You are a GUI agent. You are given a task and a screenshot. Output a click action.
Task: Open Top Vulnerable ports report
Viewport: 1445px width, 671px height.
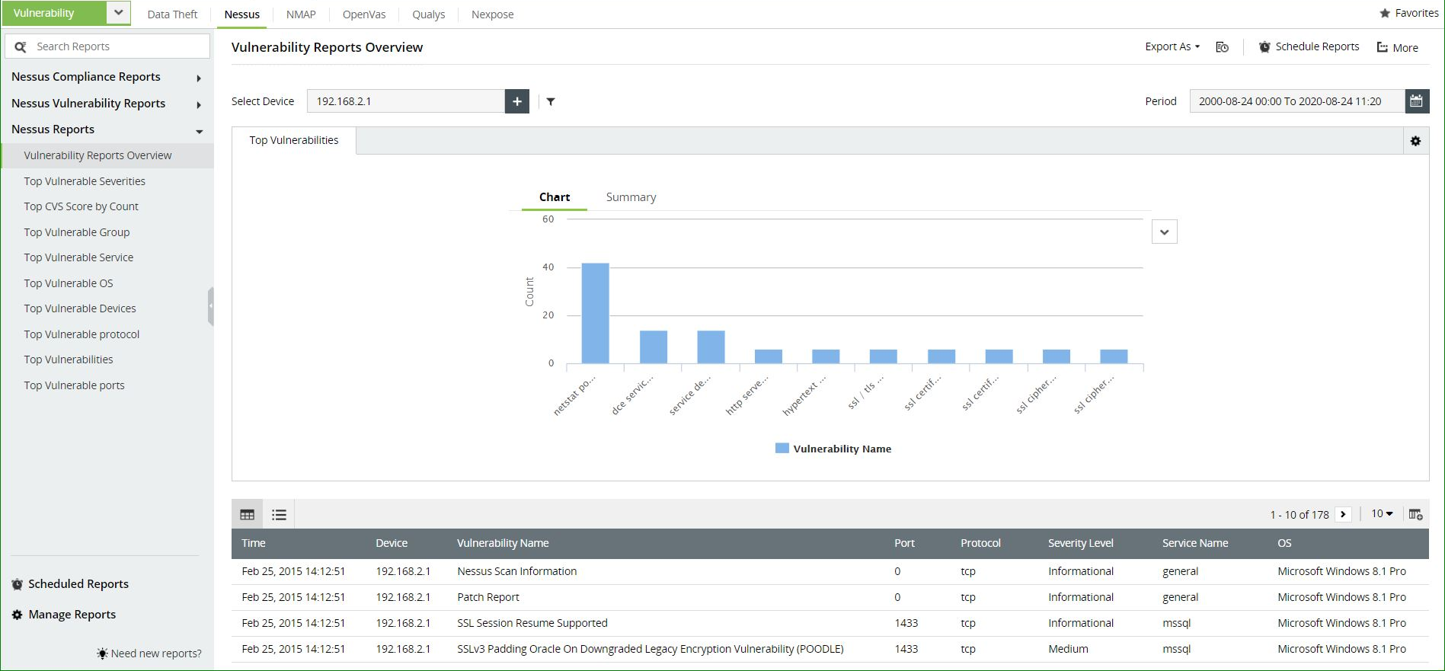[74, 385]
